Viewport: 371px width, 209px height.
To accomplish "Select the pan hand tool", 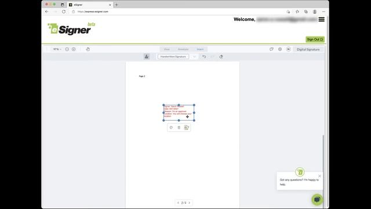I will click(x=88, y=49).
